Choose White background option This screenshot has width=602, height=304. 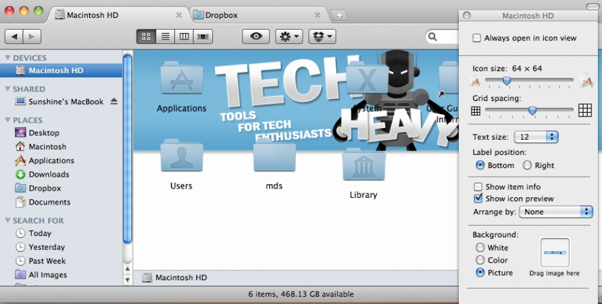tap(480, 247)
